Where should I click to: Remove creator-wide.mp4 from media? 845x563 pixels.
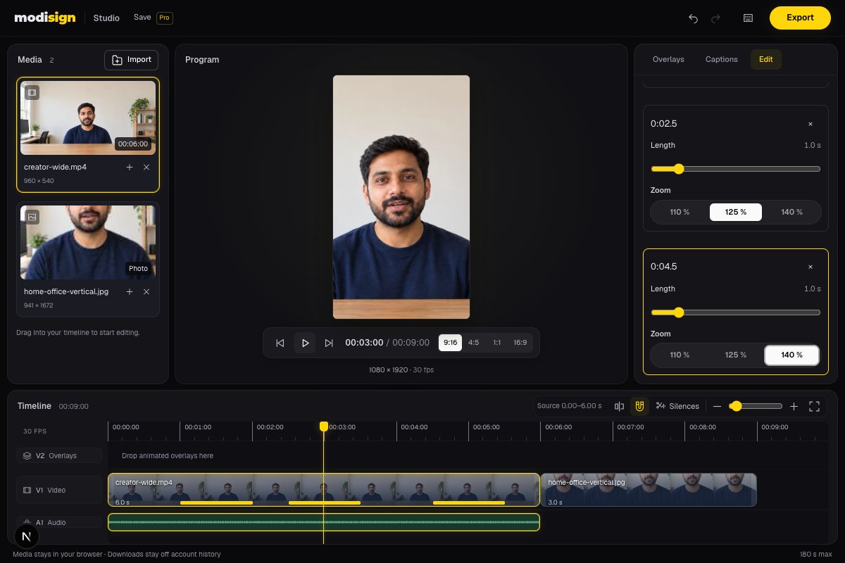point(146,167)
